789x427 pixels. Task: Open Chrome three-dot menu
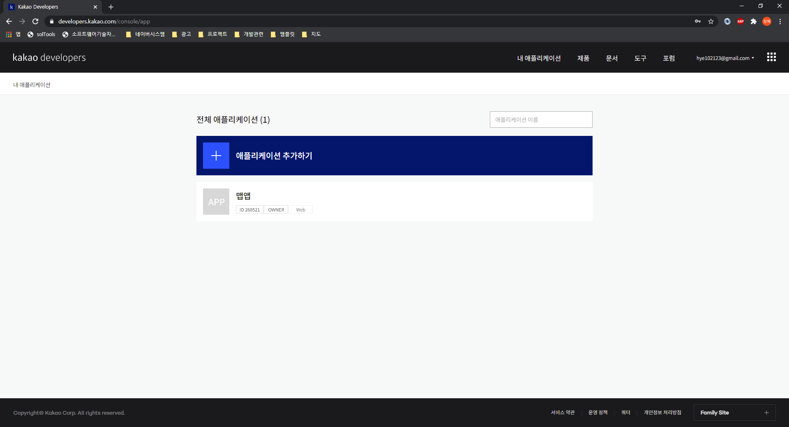click(x=780, y=21)
